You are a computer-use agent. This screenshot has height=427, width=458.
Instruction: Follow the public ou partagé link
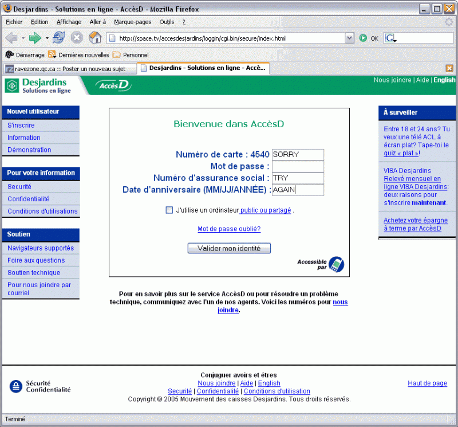[266, 210]
